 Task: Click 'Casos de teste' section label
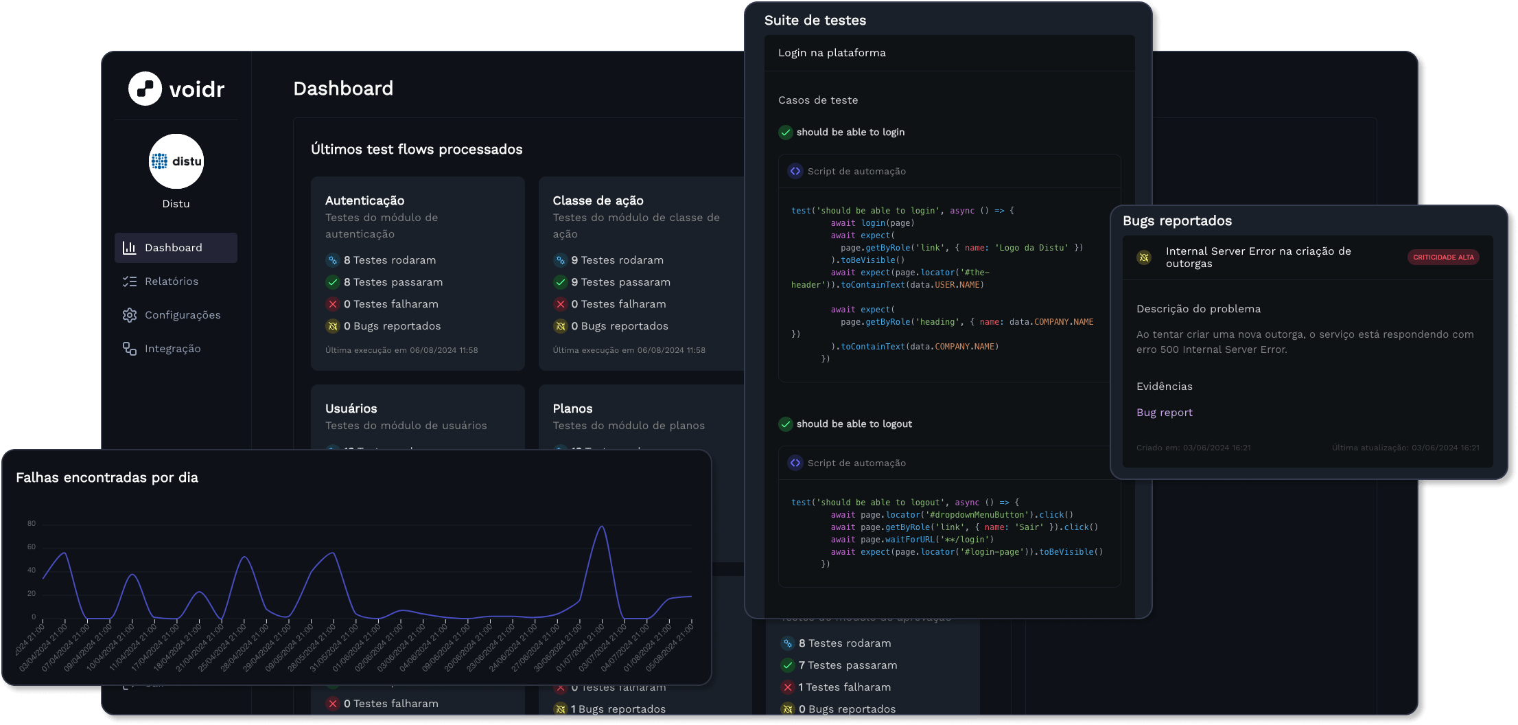(818, 100)
